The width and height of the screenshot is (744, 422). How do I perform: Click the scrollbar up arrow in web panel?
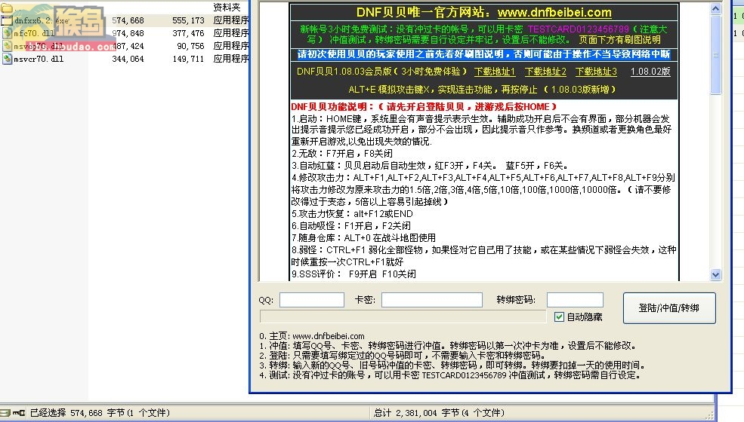[x=715, y=8]
